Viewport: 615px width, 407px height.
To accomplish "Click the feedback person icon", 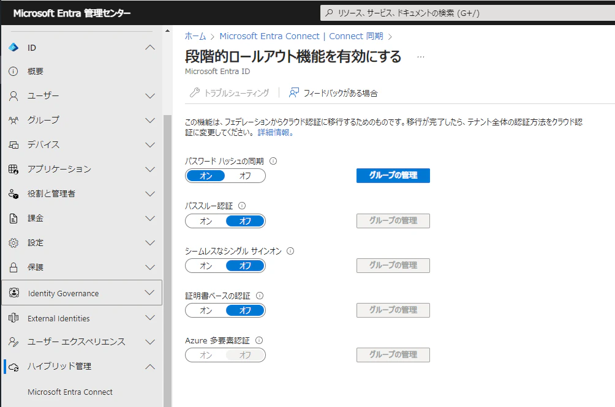I will click(x=294, y=93).
